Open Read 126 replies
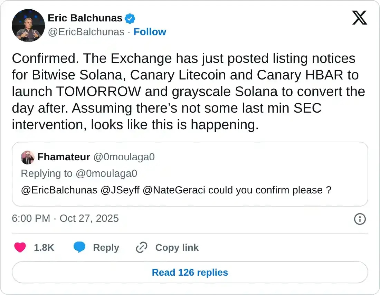Screen dimensions: 380x295 pos(190,272)
